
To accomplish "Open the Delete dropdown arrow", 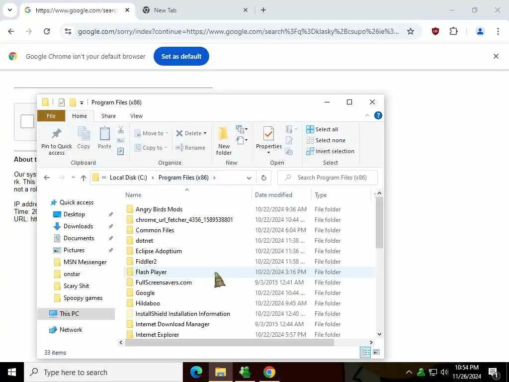I will 205,133.
